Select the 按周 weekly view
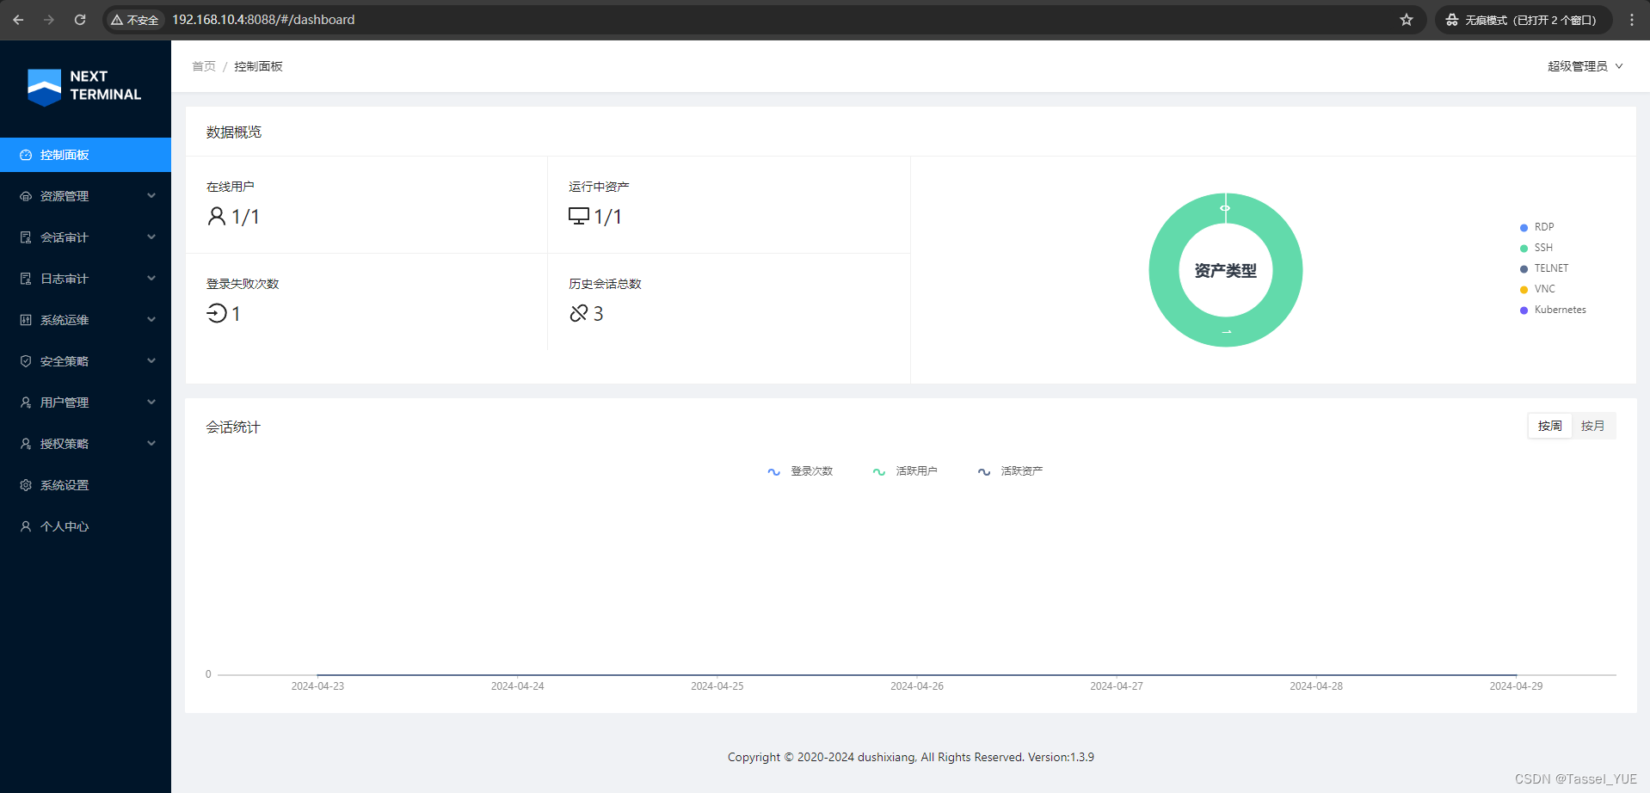 point(1549,425)
